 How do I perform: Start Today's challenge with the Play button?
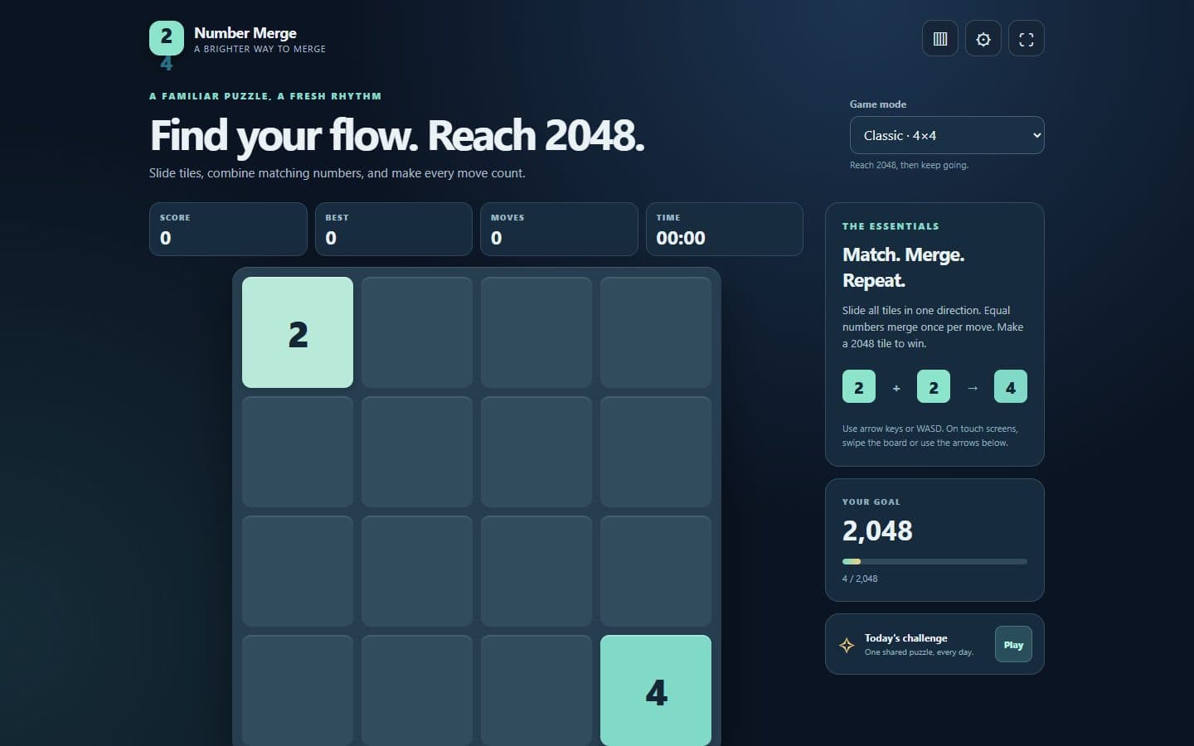pos(1013,645)
